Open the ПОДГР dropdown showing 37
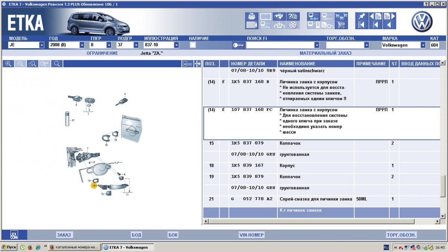Image resolution: width=448 pixels, height=252 pixels. tap(136, 45)
